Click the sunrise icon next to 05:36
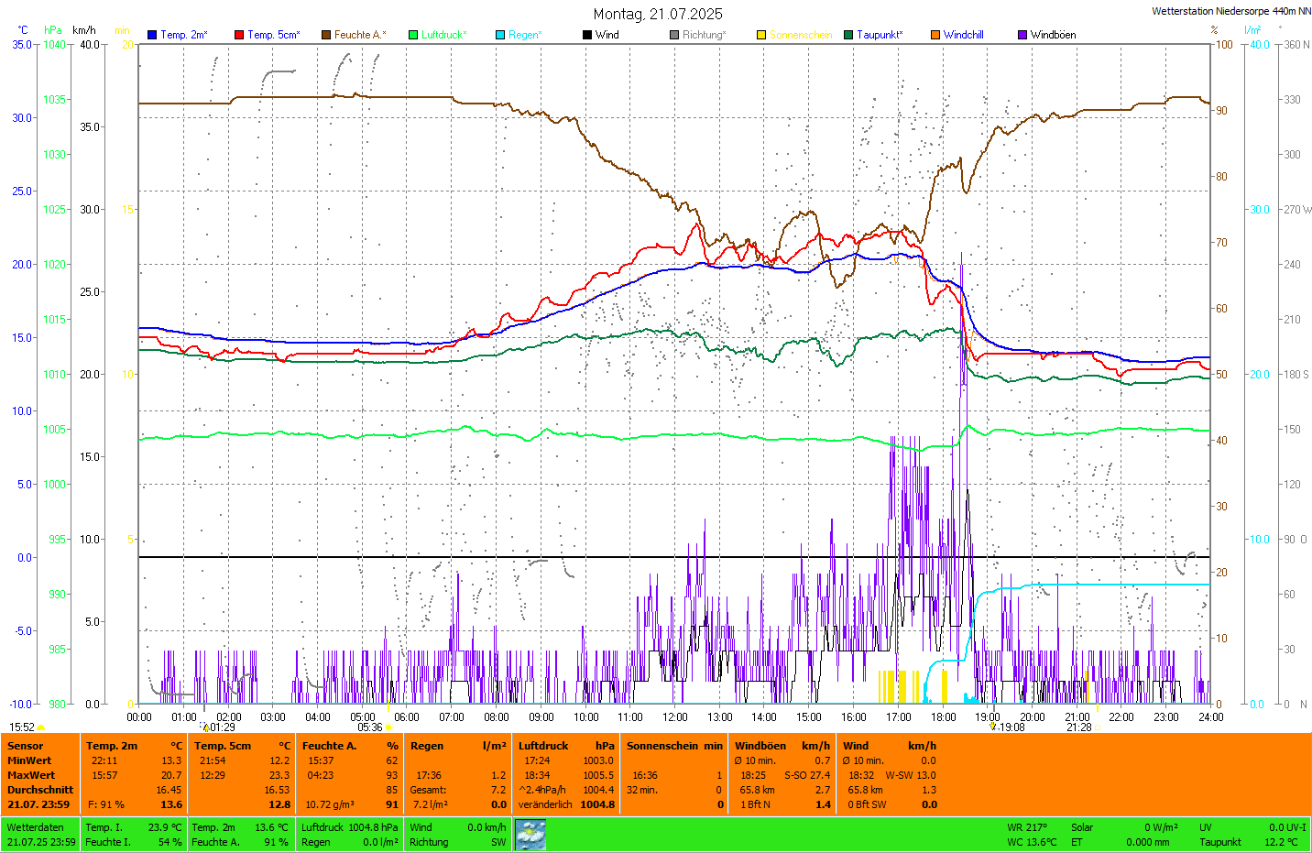 pos(388,727)
